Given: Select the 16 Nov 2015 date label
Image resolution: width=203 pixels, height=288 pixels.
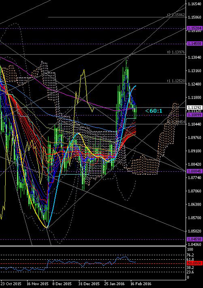Looking at the screenshot, I should (x=37, y=284).
